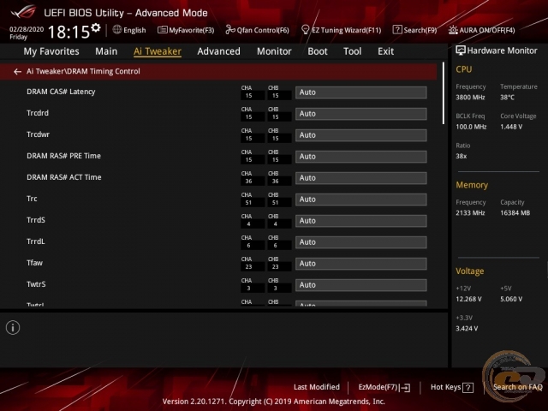Click Last Modified
The height and width of the screenshot is (411, 548).
click(317, 387)
